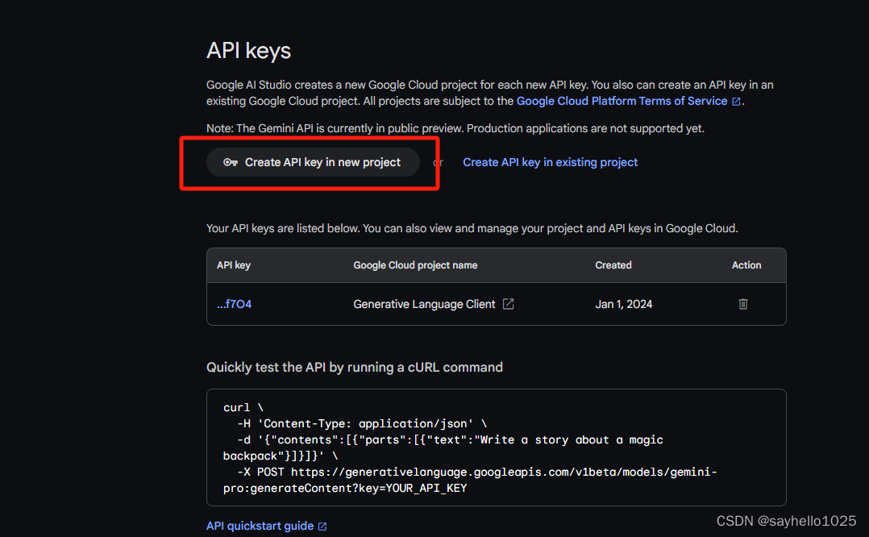Click the Quickly test the API heading

click(x=355, y=368)
